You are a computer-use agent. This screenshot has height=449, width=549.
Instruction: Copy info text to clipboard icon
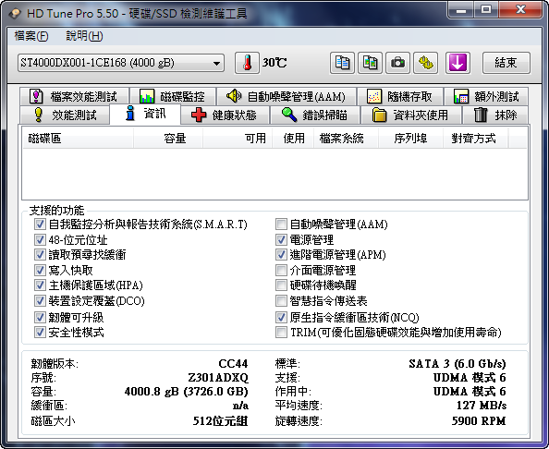(342, 63)
